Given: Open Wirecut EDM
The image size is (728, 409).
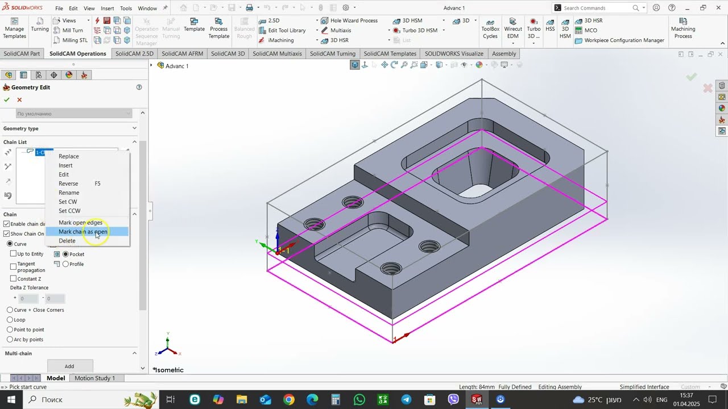Looking at the screenshot, I should 513,28.
